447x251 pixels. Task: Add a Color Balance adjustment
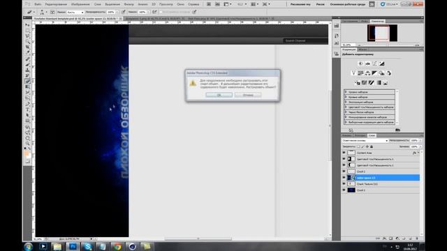pos(368,73)
